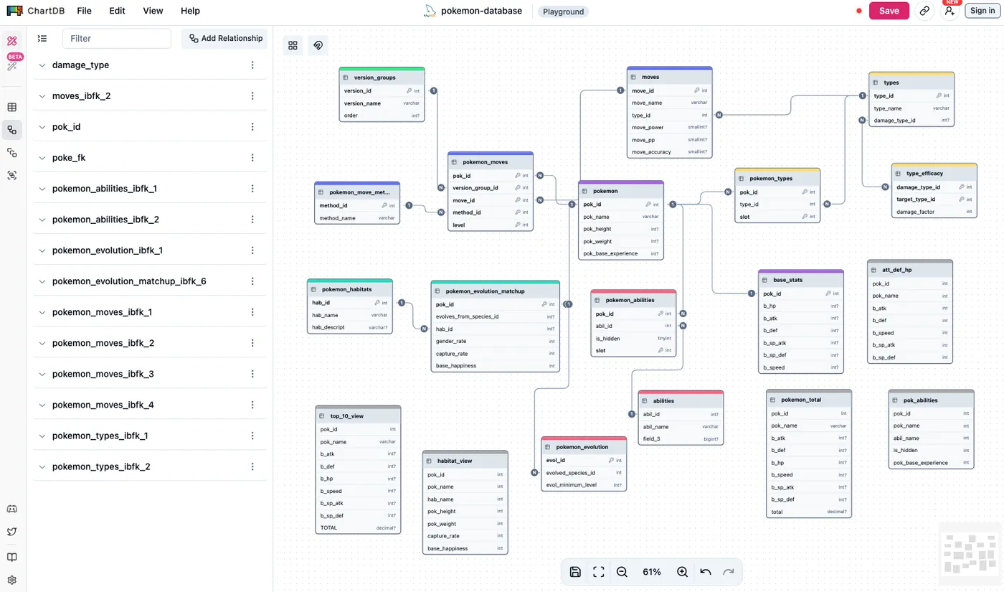Redo the last action
Viewport: 1004px width, 592px height.
point(729,572)
